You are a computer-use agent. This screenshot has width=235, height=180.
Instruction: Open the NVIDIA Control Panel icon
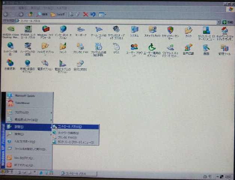[x=28, y=30]
